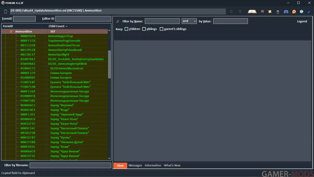Viewport: 314px width, 177px height.
Task: Click the tree scrollbar down arrow
Action: (109, 158)
